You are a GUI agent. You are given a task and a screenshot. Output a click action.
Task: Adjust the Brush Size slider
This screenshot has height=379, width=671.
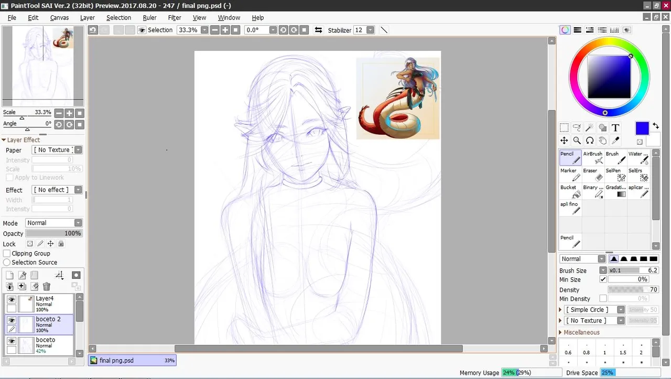click(x=633, y=270)
